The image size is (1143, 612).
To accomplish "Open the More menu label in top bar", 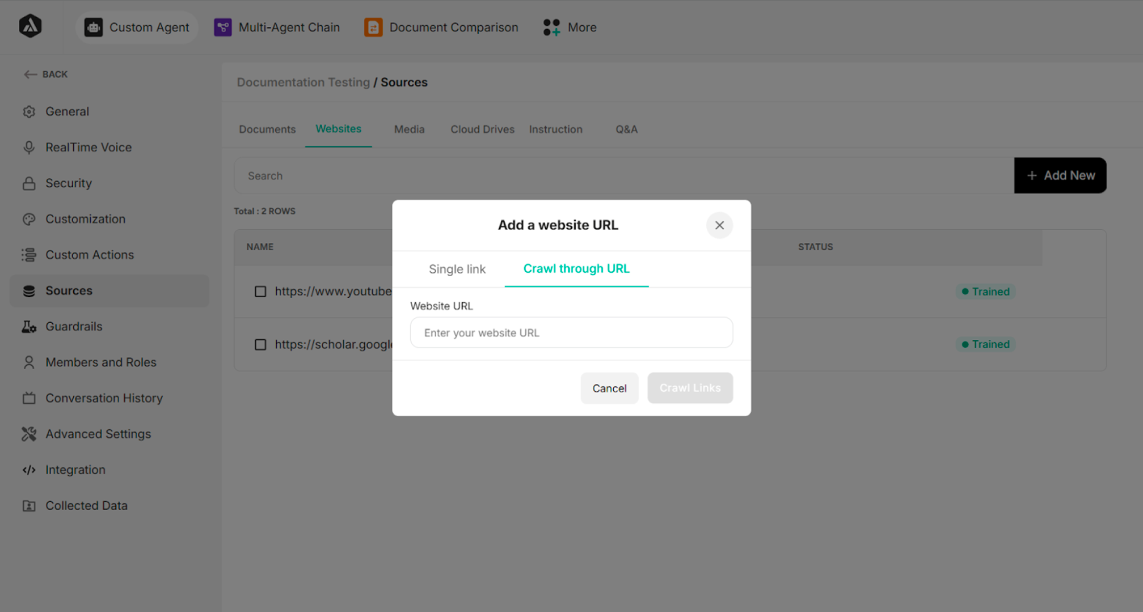I will point(582,27).
